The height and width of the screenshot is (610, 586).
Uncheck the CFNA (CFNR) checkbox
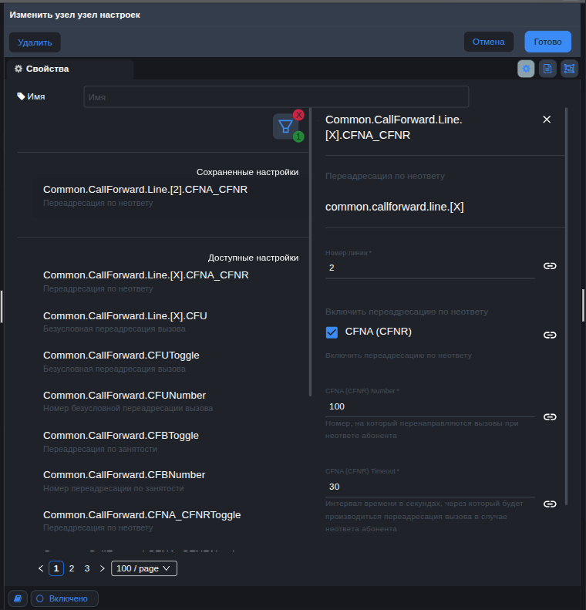point(332,332)
